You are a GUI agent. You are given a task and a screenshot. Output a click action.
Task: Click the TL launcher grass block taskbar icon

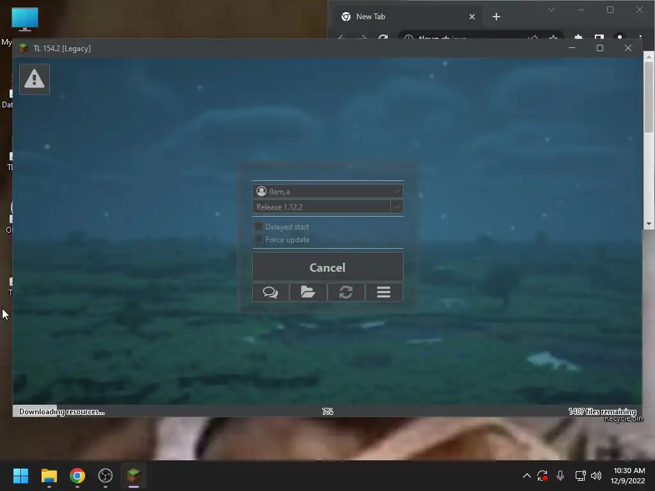click(134, 476)
